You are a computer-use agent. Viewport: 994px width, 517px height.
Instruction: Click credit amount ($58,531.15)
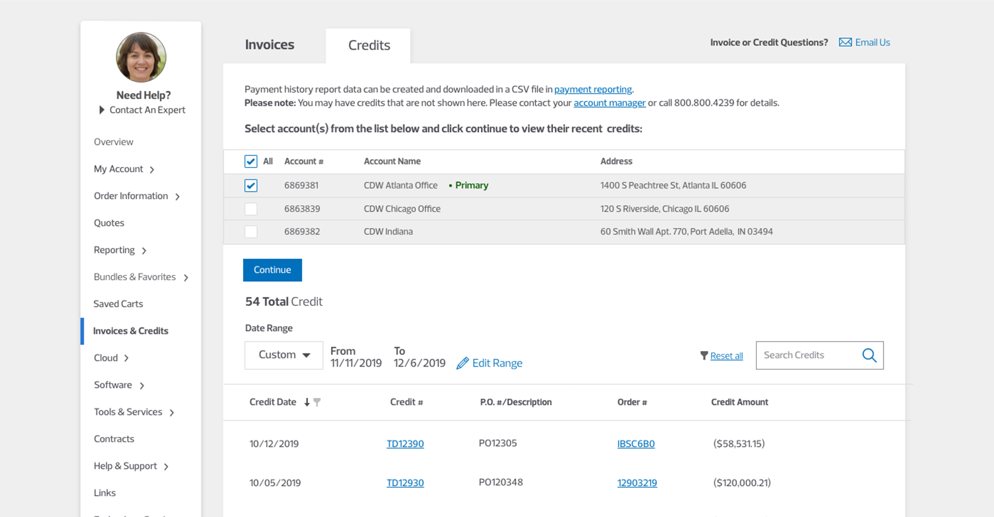point(739,443)
